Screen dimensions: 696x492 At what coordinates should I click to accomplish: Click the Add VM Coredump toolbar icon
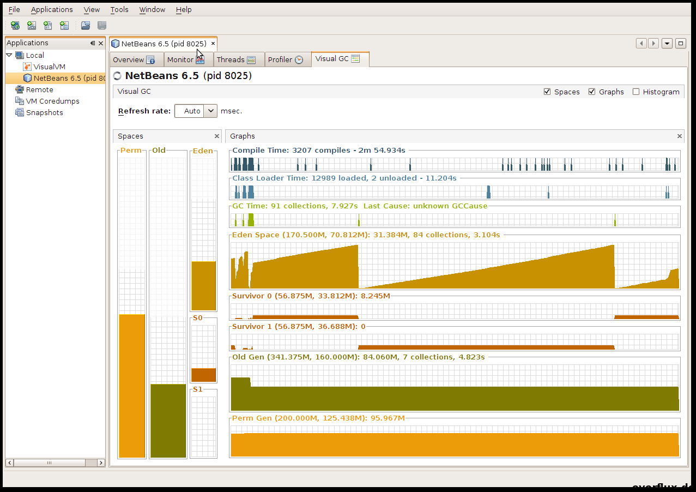coord(48,25)
